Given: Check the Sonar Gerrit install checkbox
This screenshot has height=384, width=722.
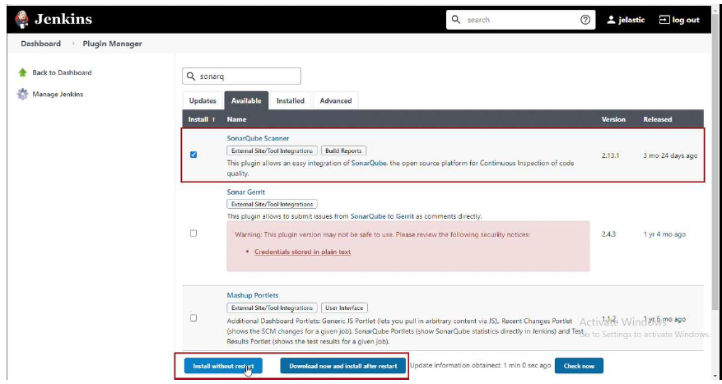Looking at the screenshot, I should pyautogui.click(x=193, y=234).
